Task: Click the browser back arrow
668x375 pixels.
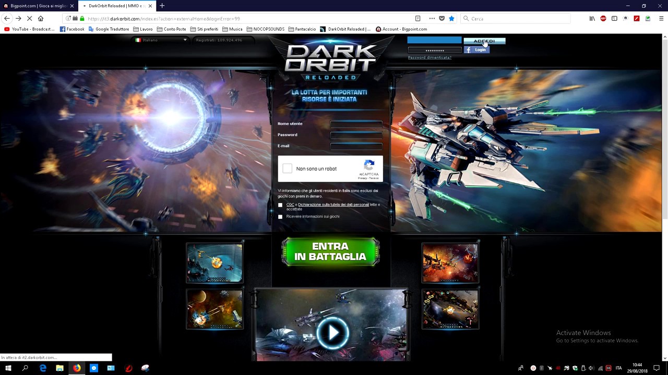Action: [x=7, y=18]
